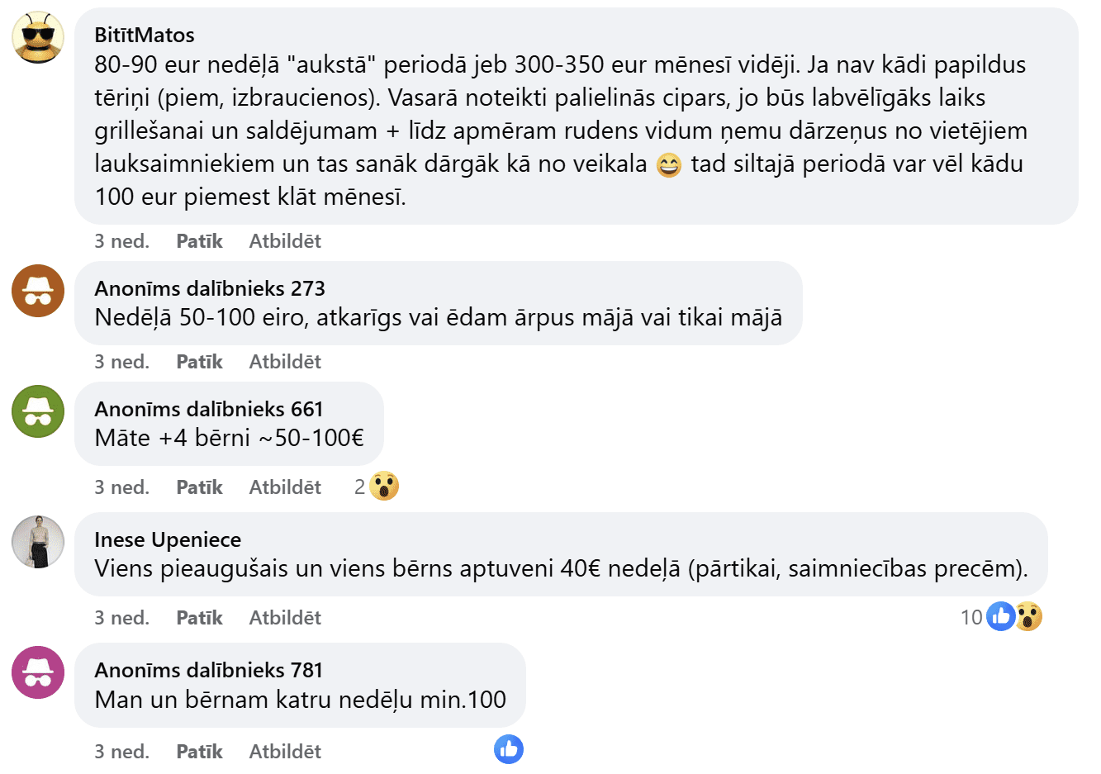The image size is (1101, 774).
Task: Click Anonīms dalībnieks 781 pink avatar
Action: point(38,672)
